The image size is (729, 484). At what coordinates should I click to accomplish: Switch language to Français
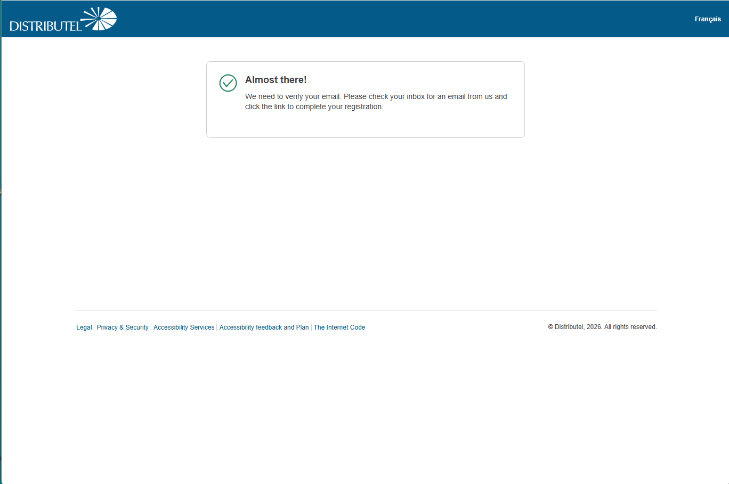(707, 19)
